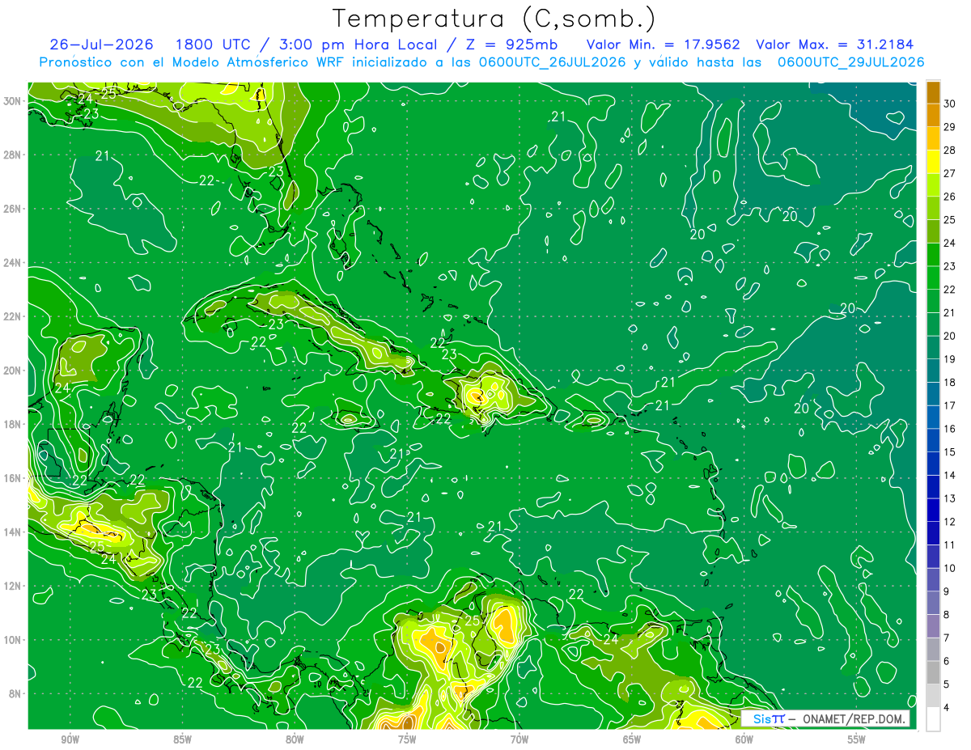The image size is (971, 750).
Task: Click the color bar scale number "12"
Action: click(x=950, y=522)
